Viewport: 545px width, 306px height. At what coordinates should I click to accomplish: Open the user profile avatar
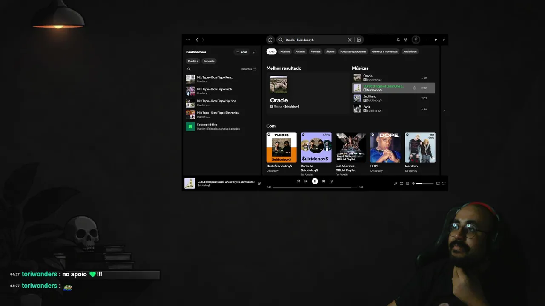coord(416,40)
